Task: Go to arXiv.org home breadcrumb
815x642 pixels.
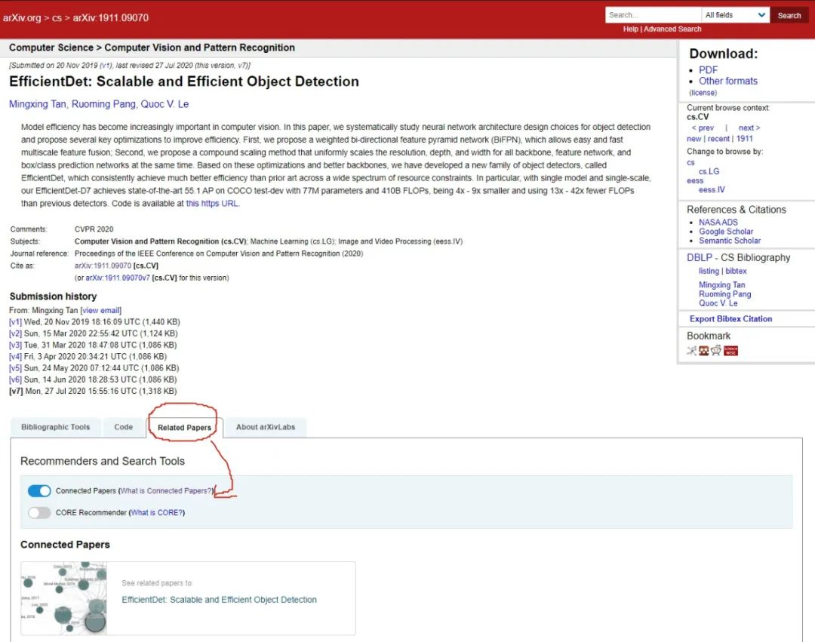Action: point(22,17)
